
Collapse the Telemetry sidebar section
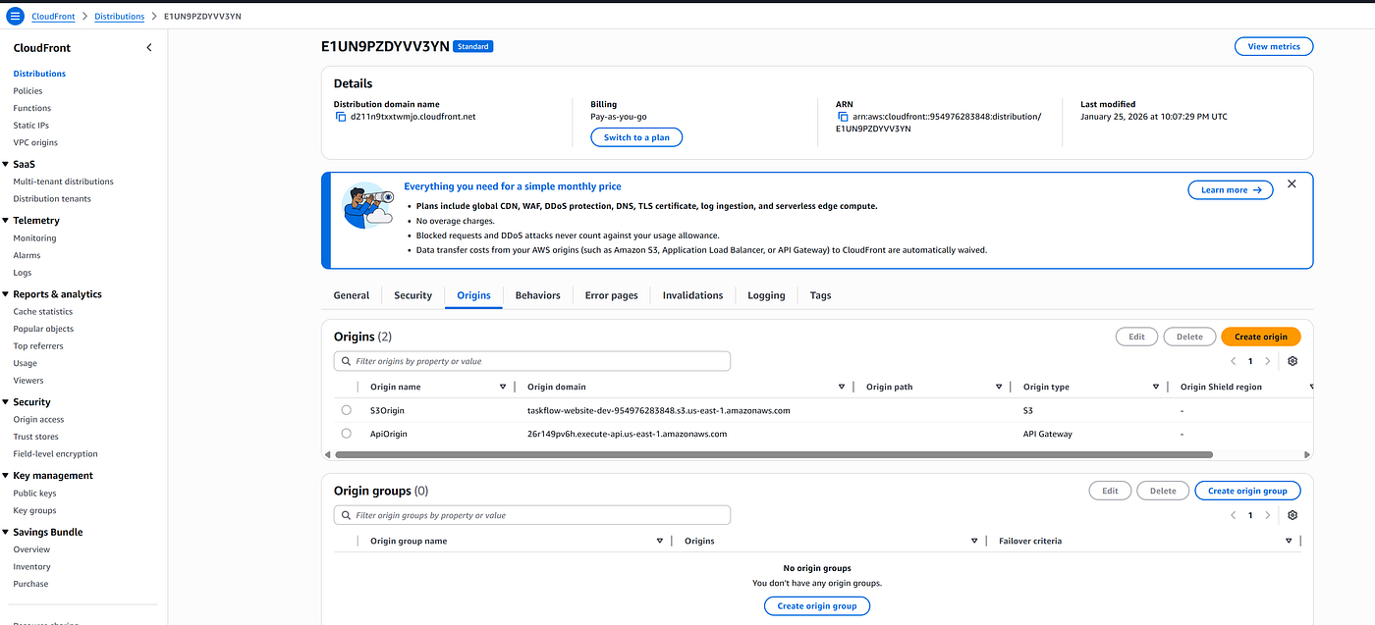click(6, 221)
